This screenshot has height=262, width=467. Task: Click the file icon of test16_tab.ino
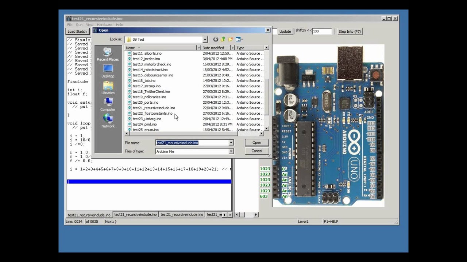point(130,80)
